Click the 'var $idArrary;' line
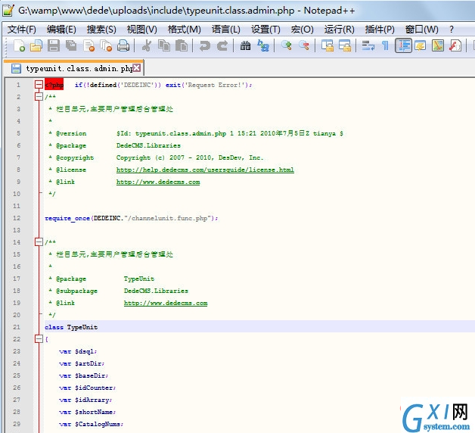This screenshot has width=475, height=433. 85,400
